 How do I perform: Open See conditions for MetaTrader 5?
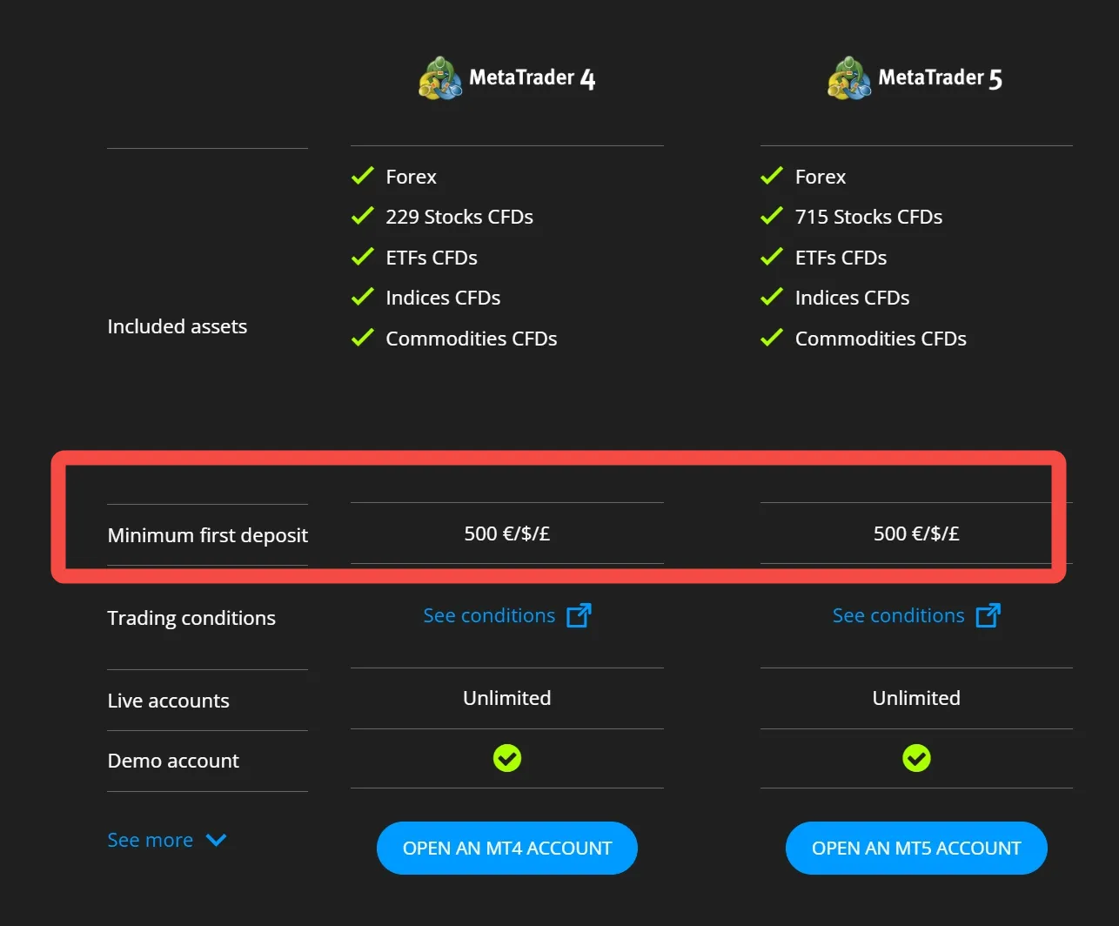(899, 615)
